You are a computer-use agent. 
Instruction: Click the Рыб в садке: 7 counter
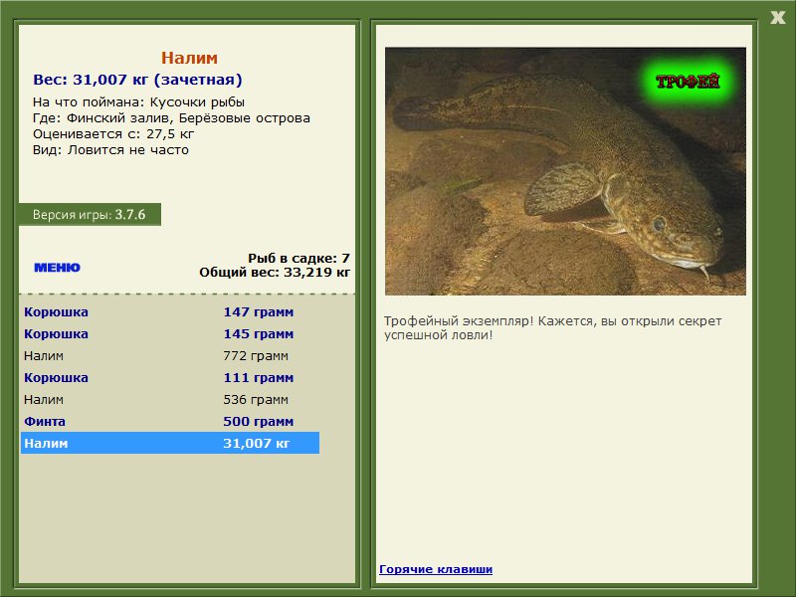pos(298,258)
